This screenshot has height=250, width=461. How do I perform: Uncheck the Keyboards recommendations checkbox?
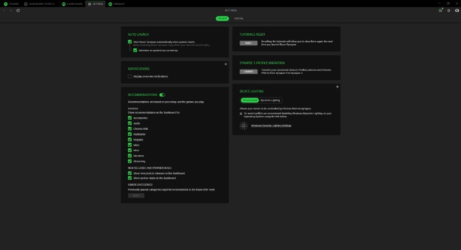click(130, 134)
